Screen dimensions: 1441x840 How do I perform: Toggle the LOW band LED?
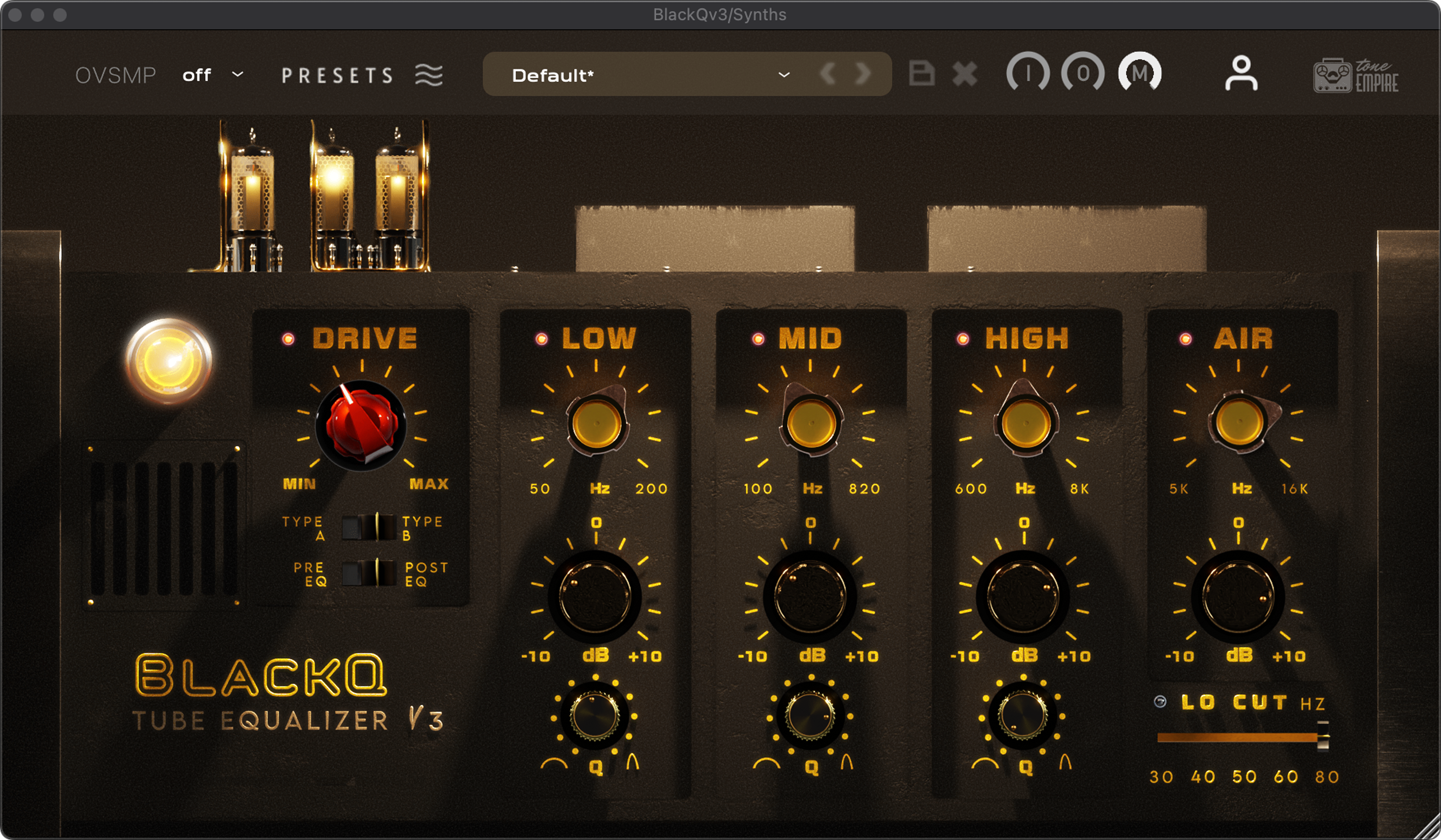[541, 339]
